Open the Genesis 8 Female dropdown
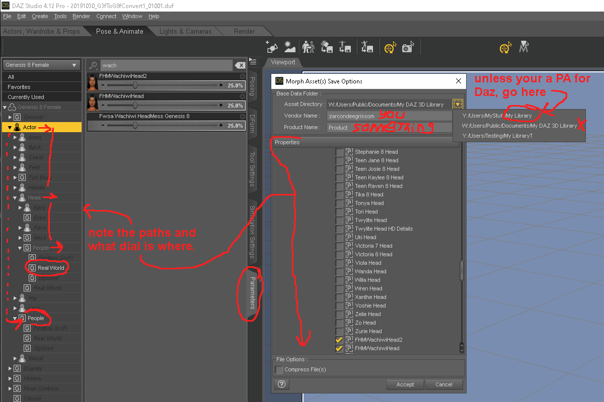Image resolution: width=604 pixels, height=402 pixels. [42, 65]
